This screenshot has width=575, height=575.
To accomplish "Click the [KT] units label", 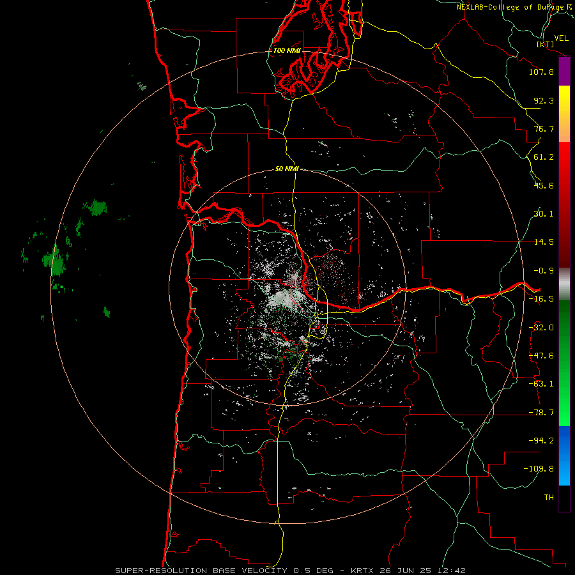I will pyautogui.click(x=546, y=44).
